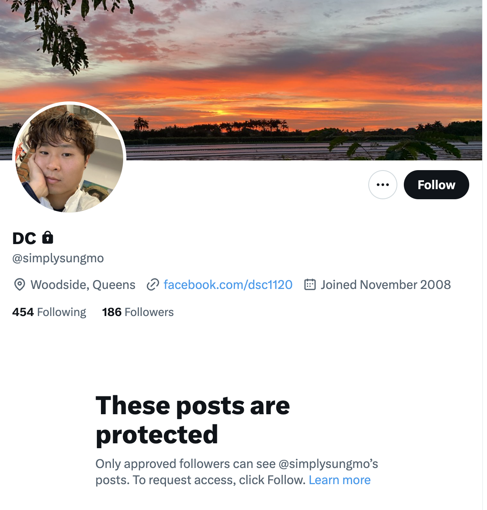487x510 pixels.
Task: Click the number 454 in Following
Action: pyautogui.click(x=23, y=312)
